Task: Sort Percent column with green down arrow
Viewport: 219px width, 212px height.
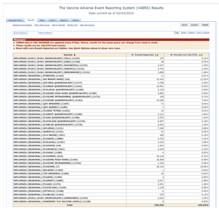Action: (x=202, y=55)
